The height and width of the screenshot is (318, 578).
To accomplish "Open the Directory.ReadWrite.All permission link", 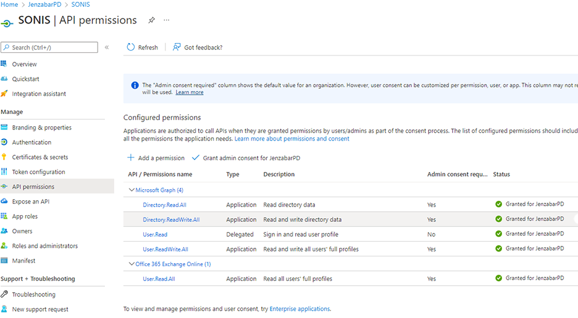I will tap(171, 219).
